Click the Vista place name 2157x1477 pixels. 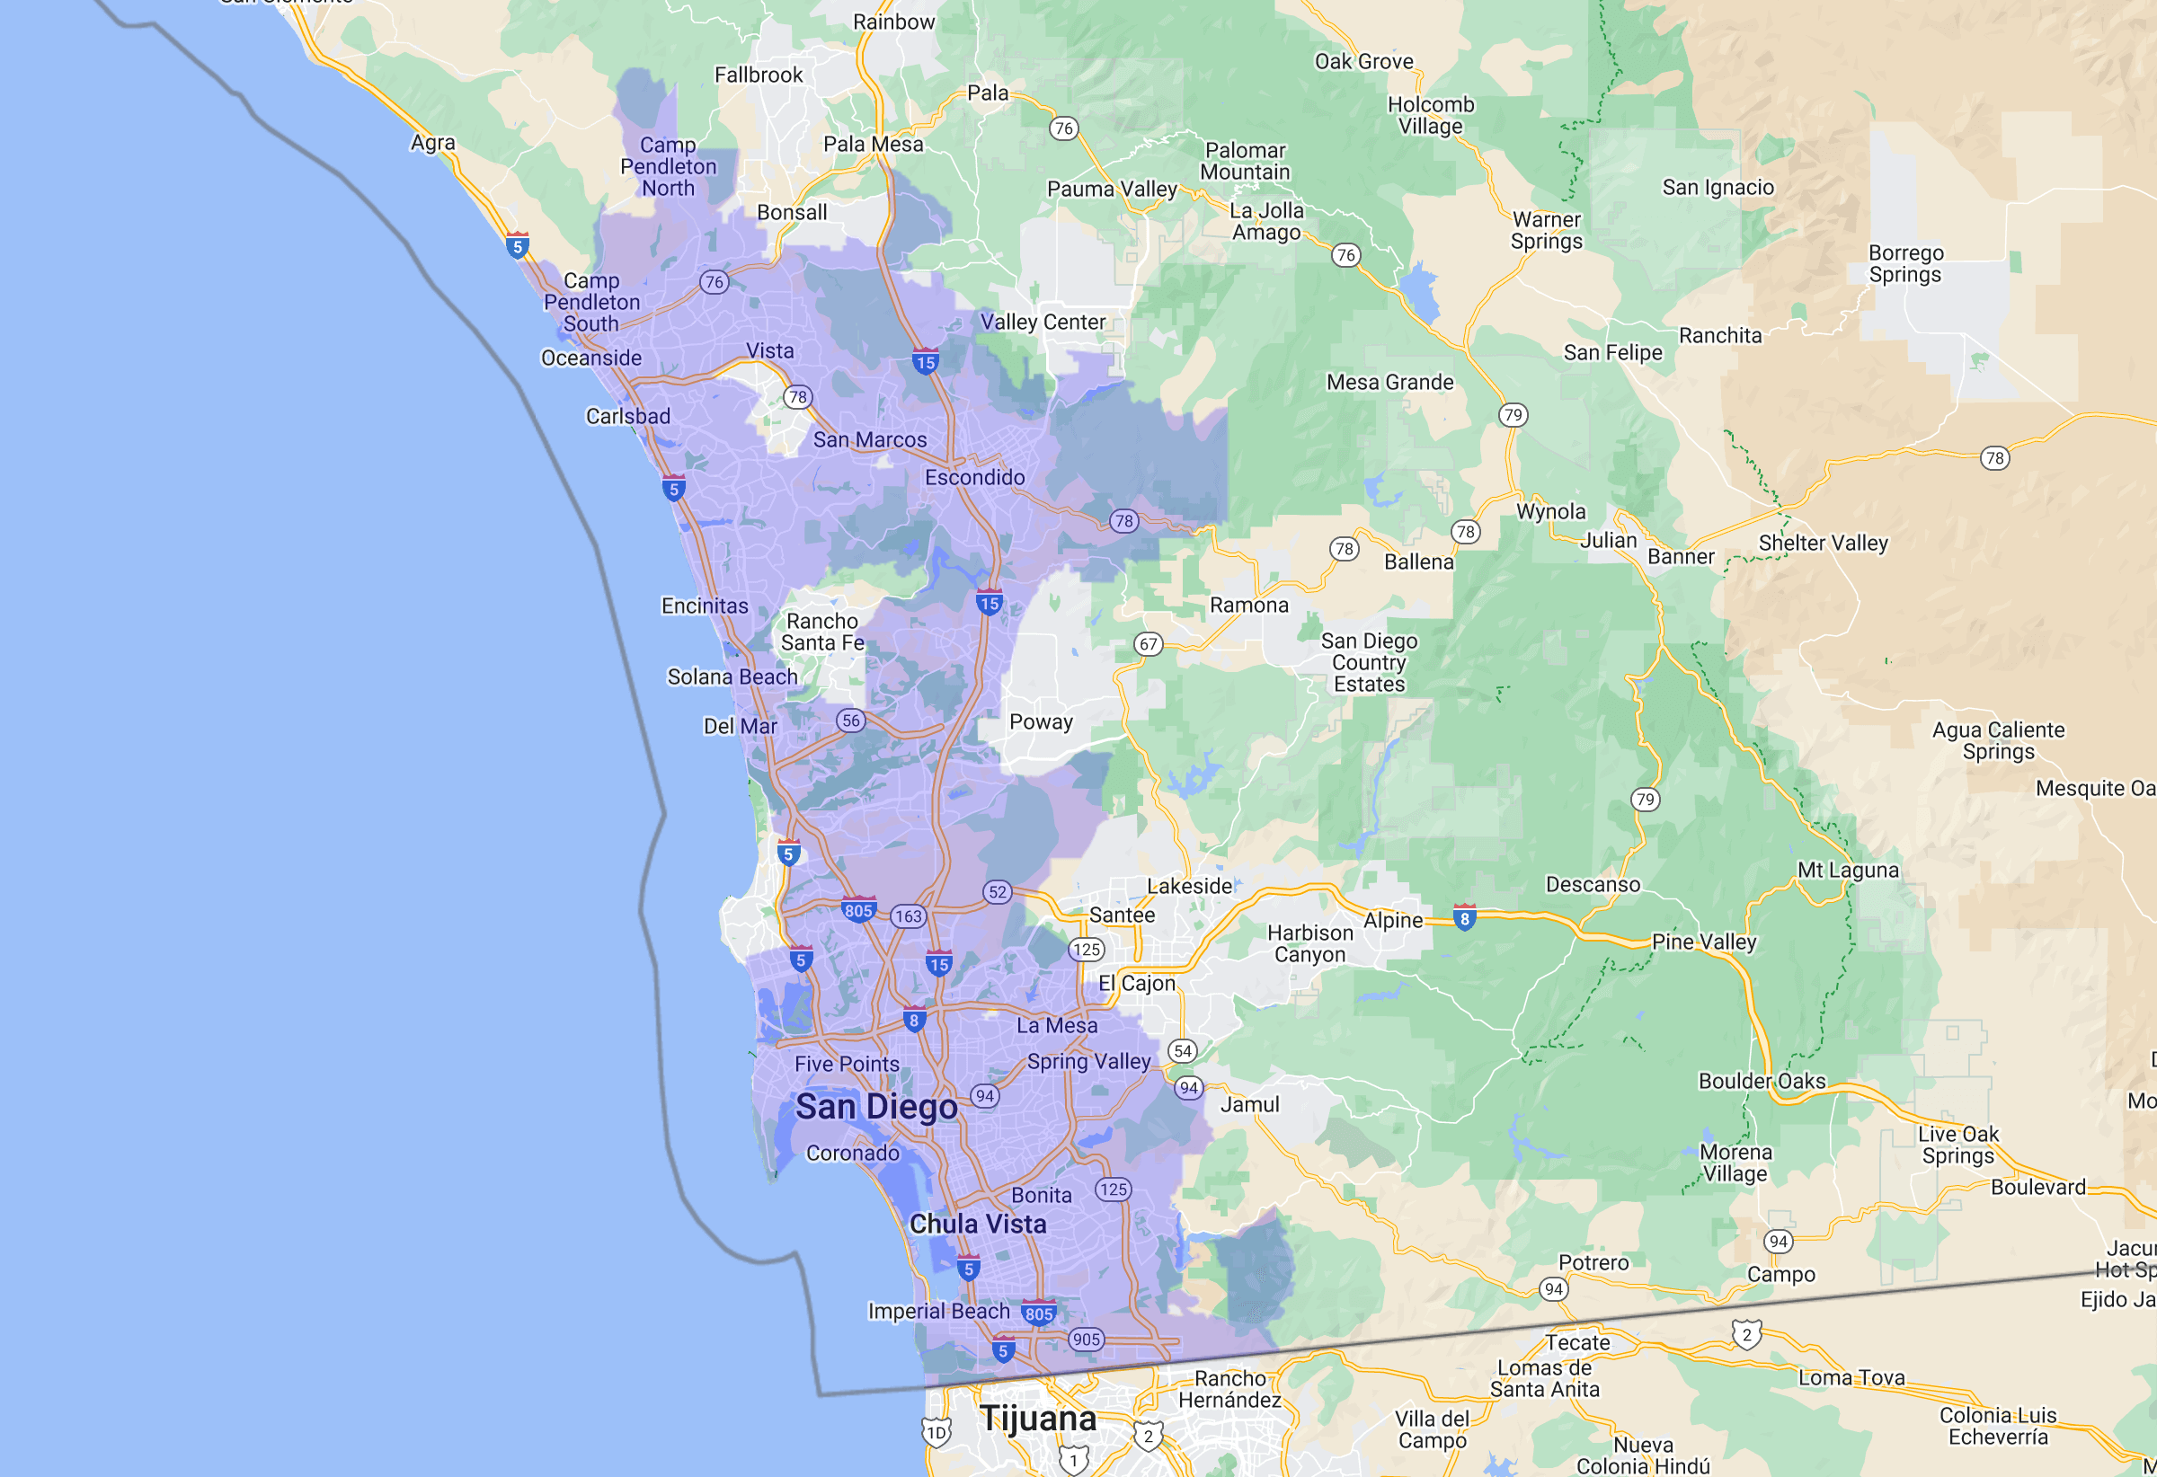point(769,349)
